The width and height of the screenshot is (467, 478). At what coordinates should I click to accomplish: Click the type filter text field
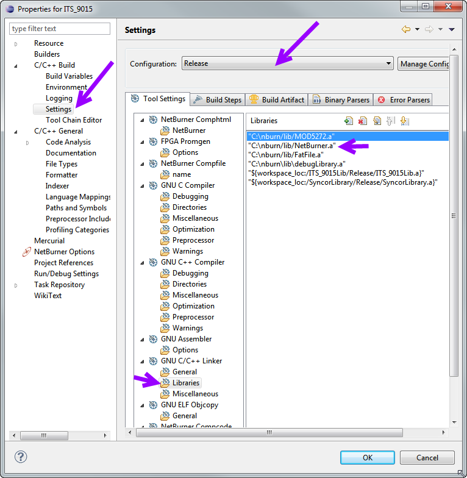(x=60, y=29)
